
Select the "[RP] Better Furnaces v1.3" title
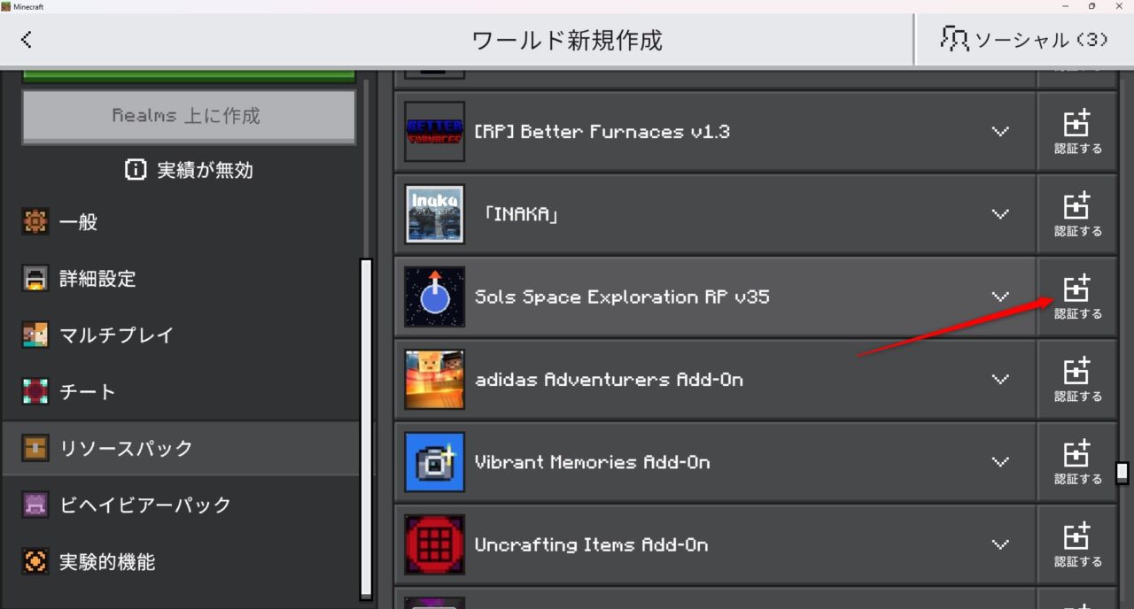pyautogui.click(x=602, y=132)
